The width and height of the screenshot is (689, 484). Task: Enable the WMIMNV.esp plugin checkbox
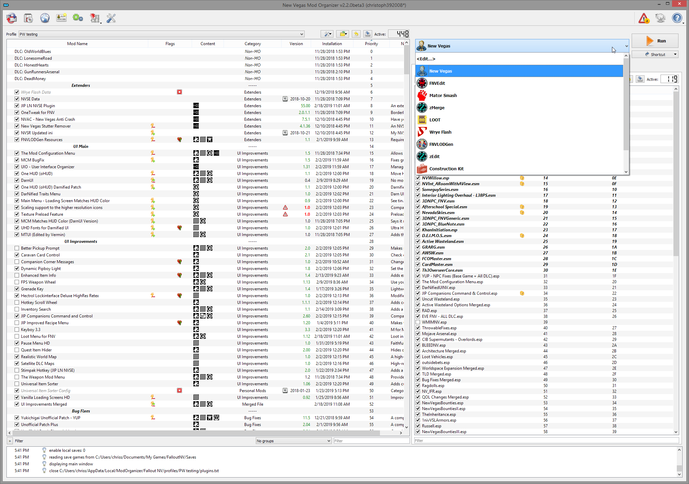coord(418,322)
